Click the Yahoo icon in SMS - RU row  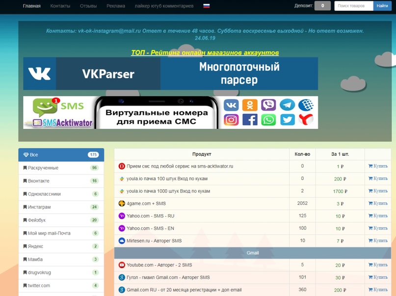pyautogui.click(x=122, y=216)
